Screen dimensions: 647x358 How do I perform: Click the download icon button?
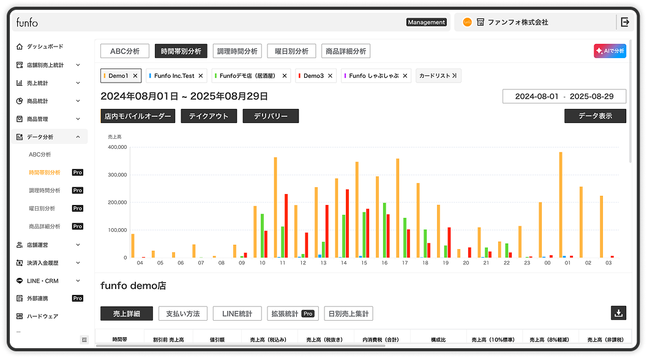(618, 313)
